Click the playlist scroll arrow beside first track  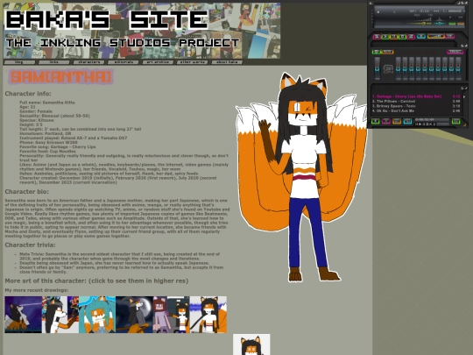[x=464, y=97]
